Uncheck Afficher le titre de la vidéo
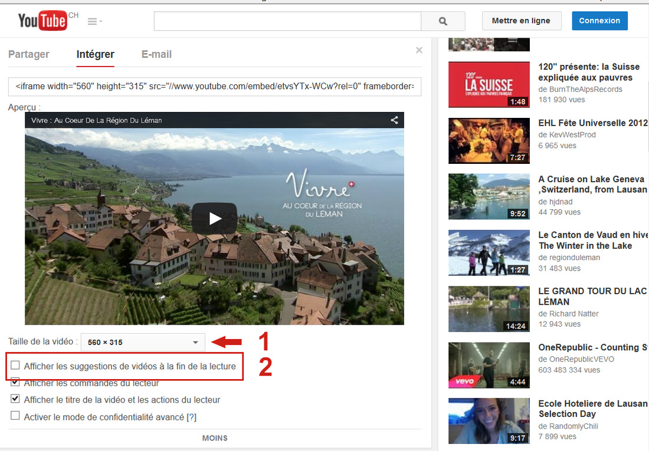Image resolution: width=649 pixels, height=451 pixels. (15, 399)
